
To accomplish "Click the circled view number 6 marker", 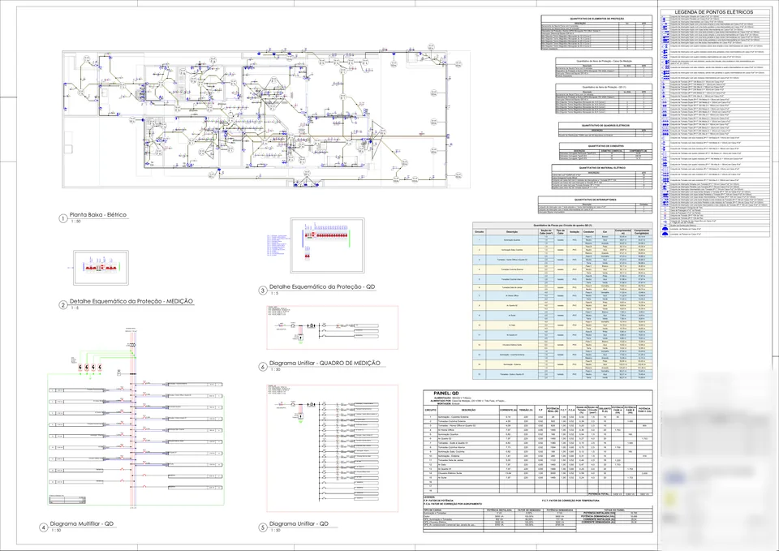I will click(x=263, y=367).
